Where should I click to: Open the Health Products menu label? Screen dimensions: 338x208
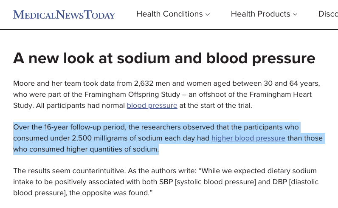pos(260,14)
